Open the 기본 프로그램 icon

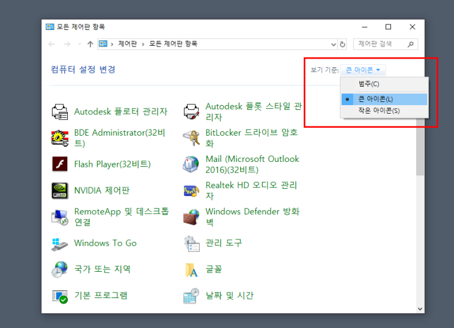pos(60,296)
